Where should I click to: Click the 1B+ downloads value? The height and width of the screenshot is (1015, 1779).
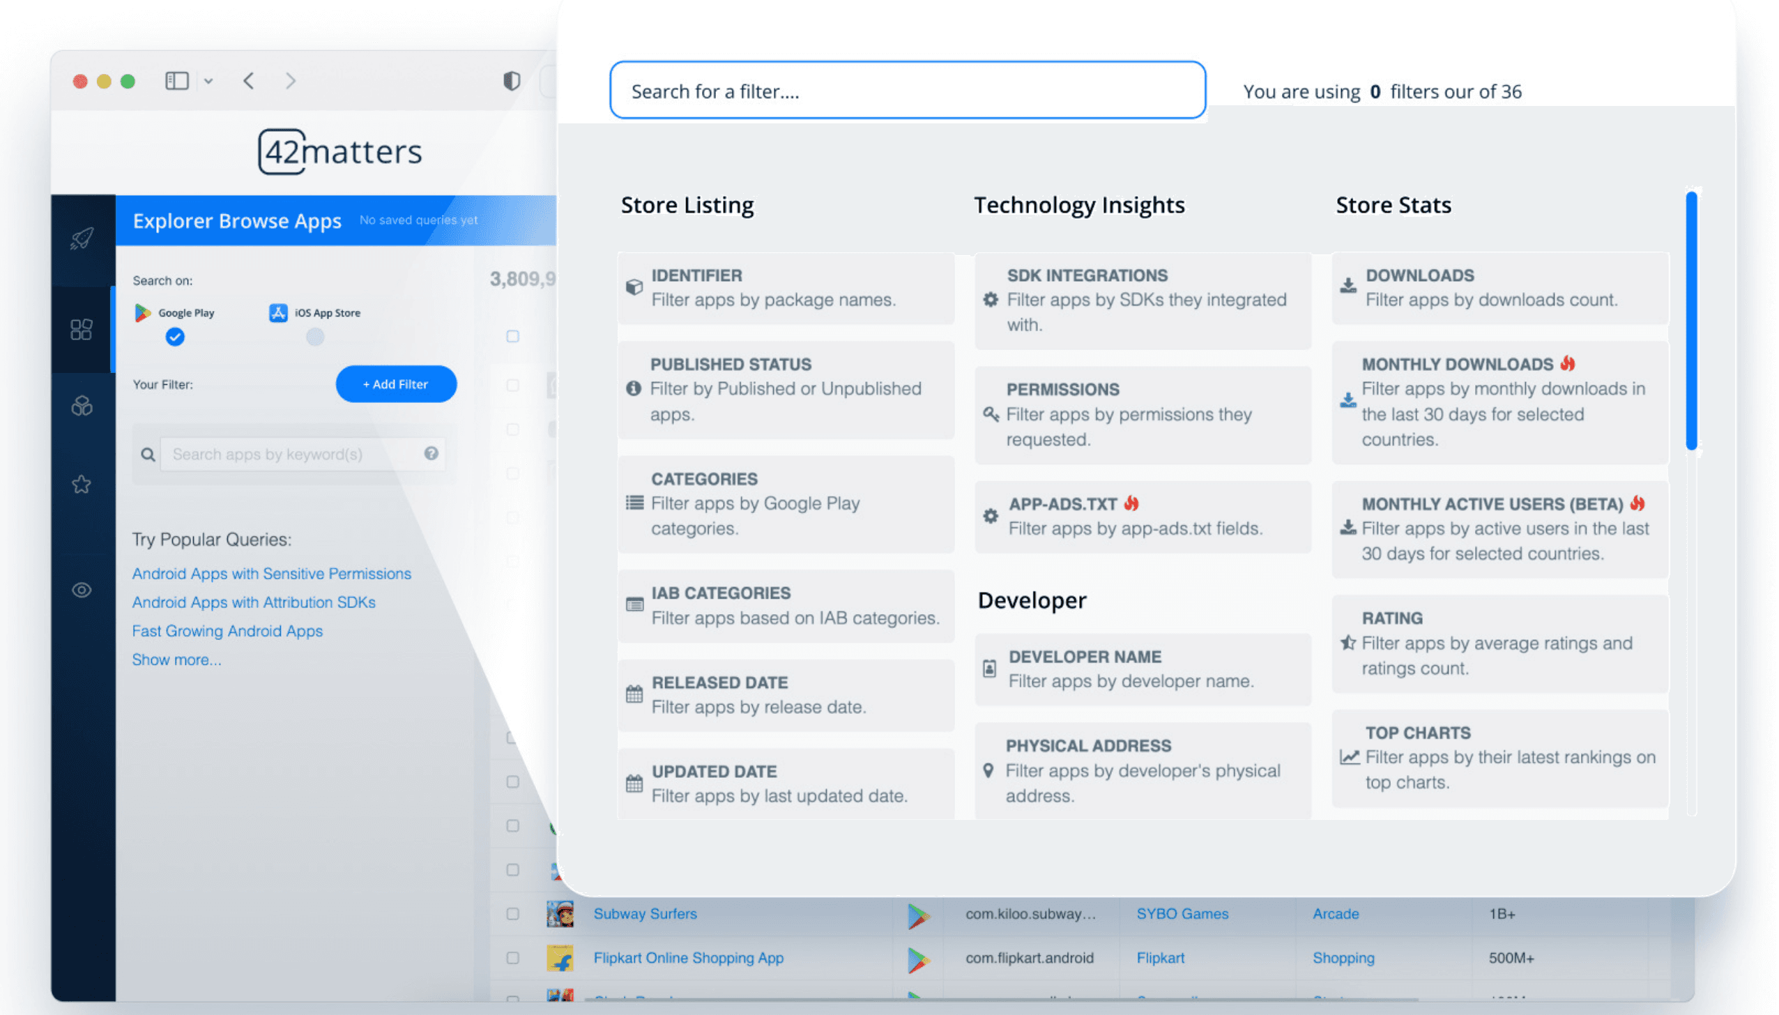tap(1502, 914)
